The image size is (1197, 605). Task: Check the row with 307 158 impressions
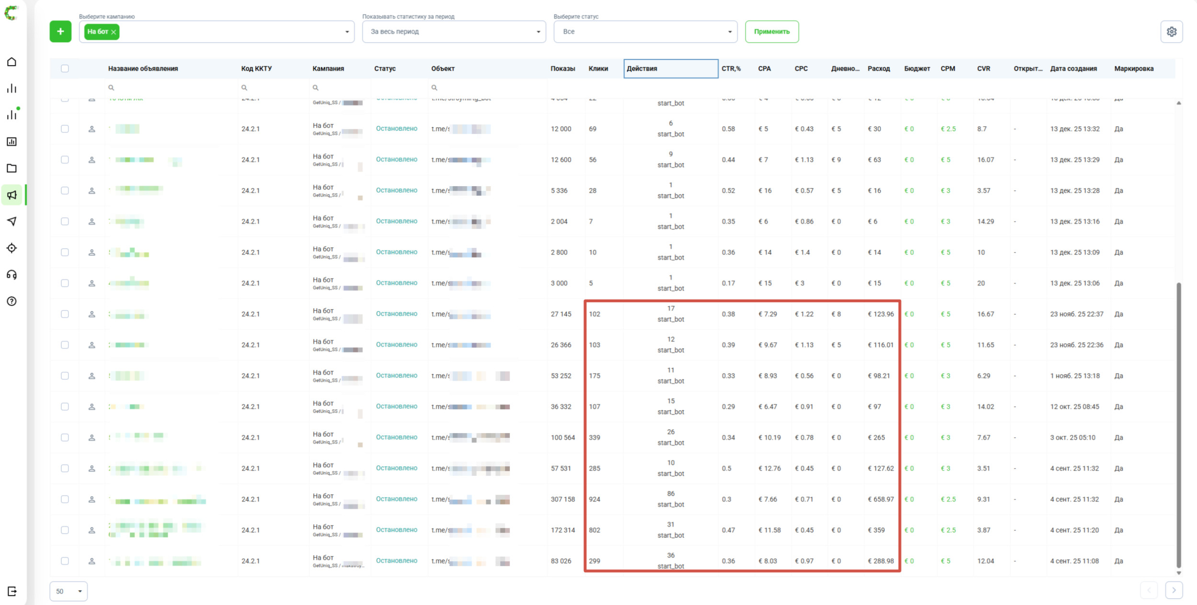point(65,499)
